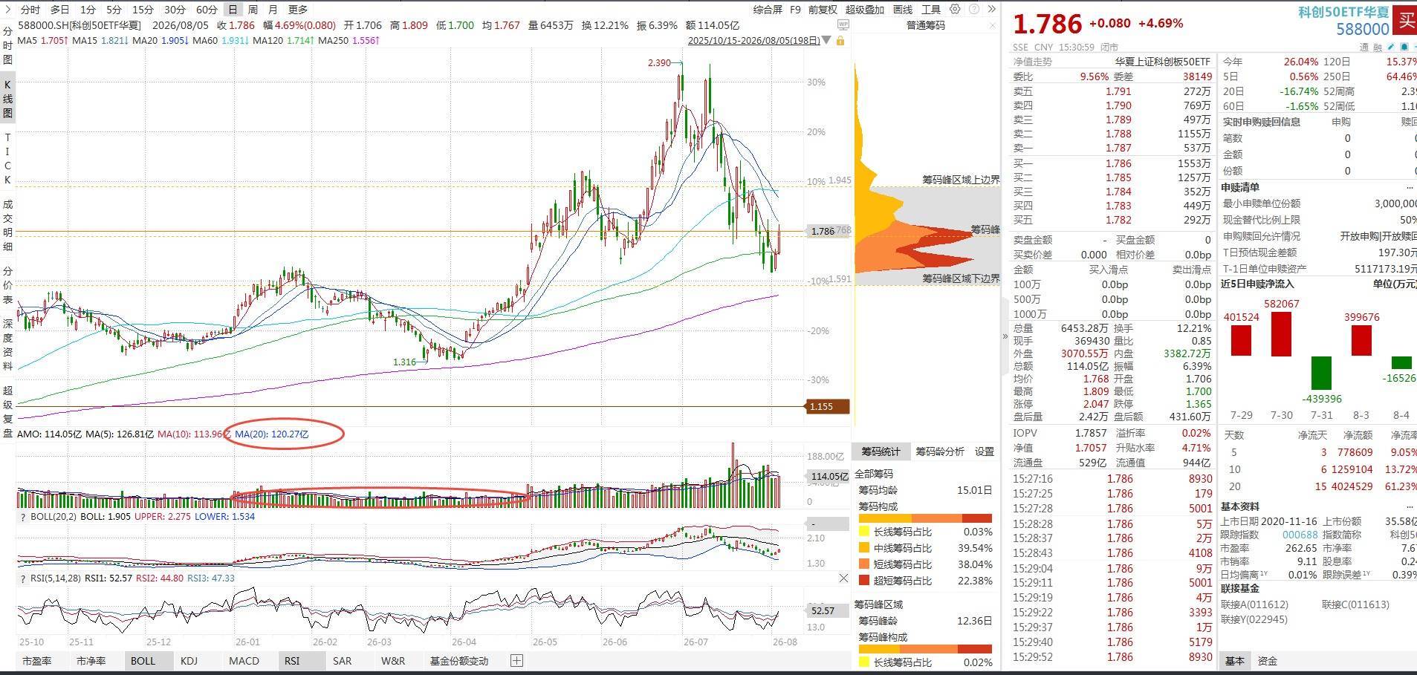Switch to 筹码龄分析 tab
Screen dimensions: 1417x675
[940, 451]
